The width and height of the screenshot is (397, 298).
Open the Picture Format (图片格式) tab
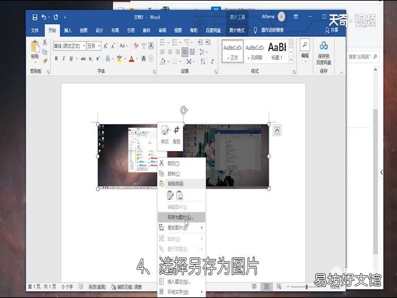(x=236, y=31)
